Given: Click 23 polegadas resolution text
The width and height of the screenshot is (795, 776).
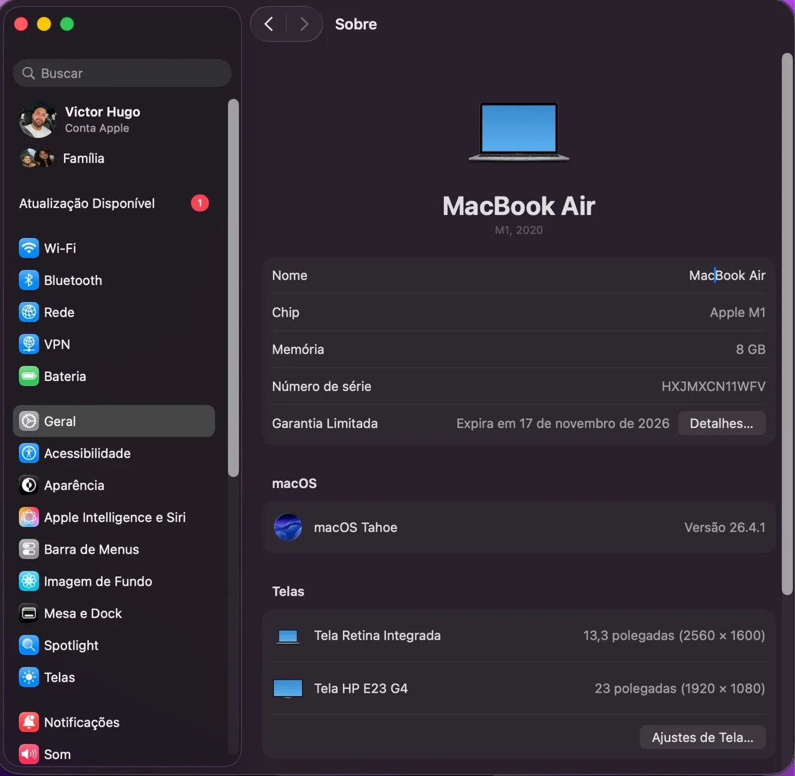Looking at the screenshot, I should click(680, 688).
